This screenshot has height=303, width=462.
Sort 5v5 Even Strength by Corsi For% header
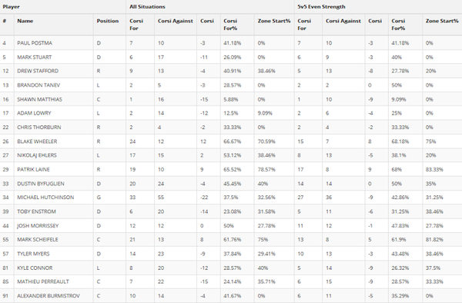(x=398, y=25)
